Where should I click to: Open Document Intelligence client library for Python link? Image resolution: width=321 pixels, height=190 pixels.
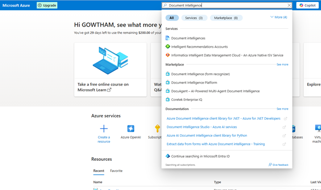[x=207, y=136]
